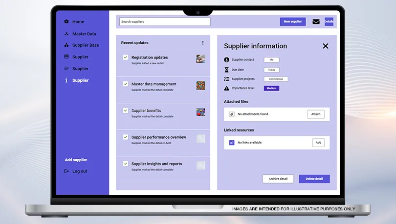Open the Importance level Medium selector
Image resolution: width=396 pixels, height=224 pixels.
pyautogui.click(x=271, y=88)
